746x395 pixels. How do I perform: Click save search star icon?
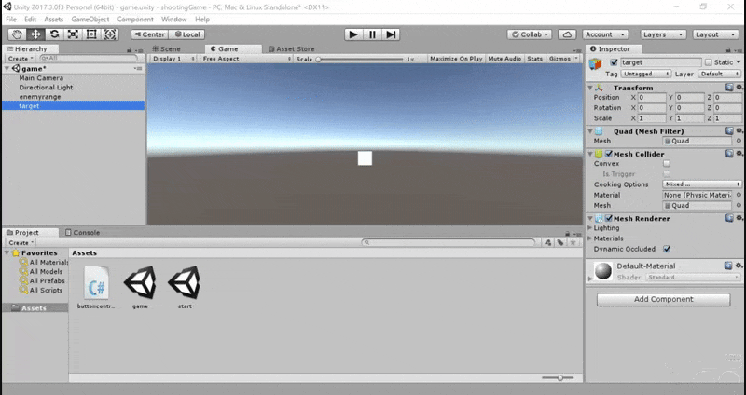click(x=573, y=242)
